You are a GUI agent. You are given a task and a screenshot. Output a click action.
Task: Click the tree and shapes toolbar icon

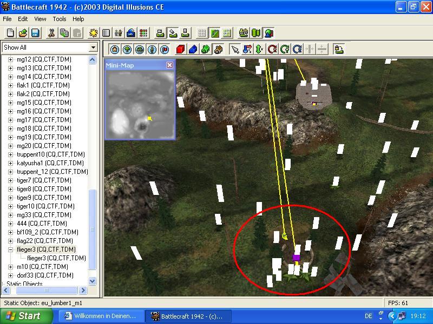[268, 33]
